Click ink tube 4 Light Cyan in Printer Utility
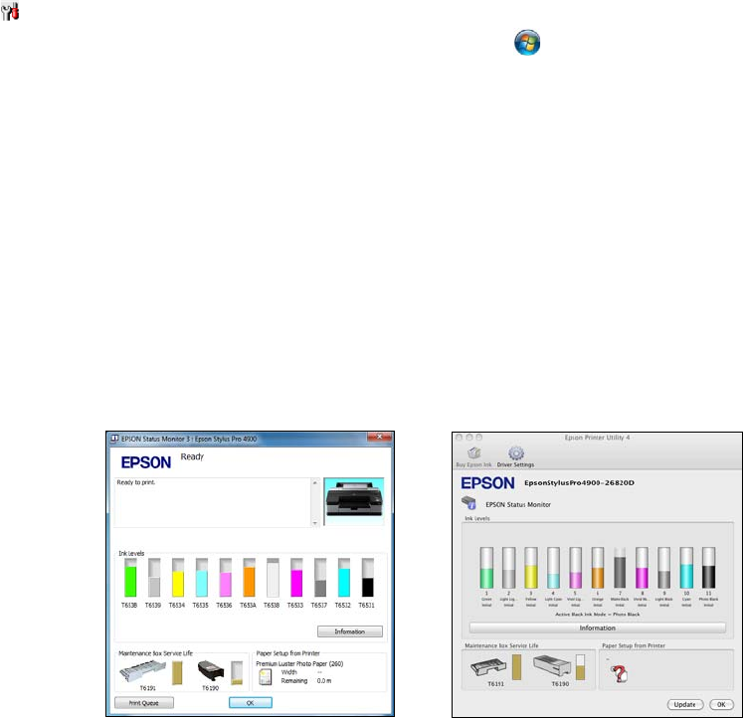Viewport: 743px width, 718px height. (x=553, y=568)
